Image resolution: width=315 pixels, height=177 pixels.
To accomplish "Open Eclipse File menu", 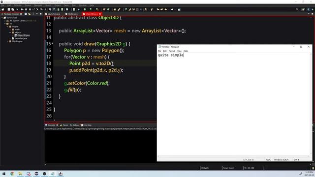I will (x=2, y=5).
